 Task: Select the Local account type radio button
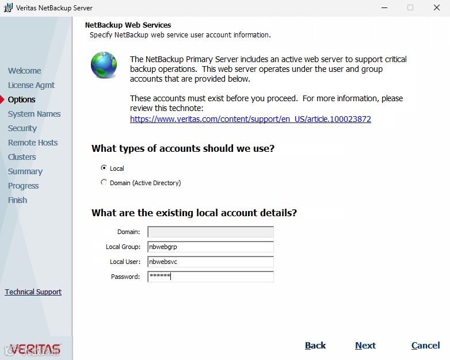(x=104, y=168)
